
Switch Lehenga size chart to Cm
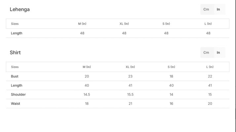click(x=206, y=10)
